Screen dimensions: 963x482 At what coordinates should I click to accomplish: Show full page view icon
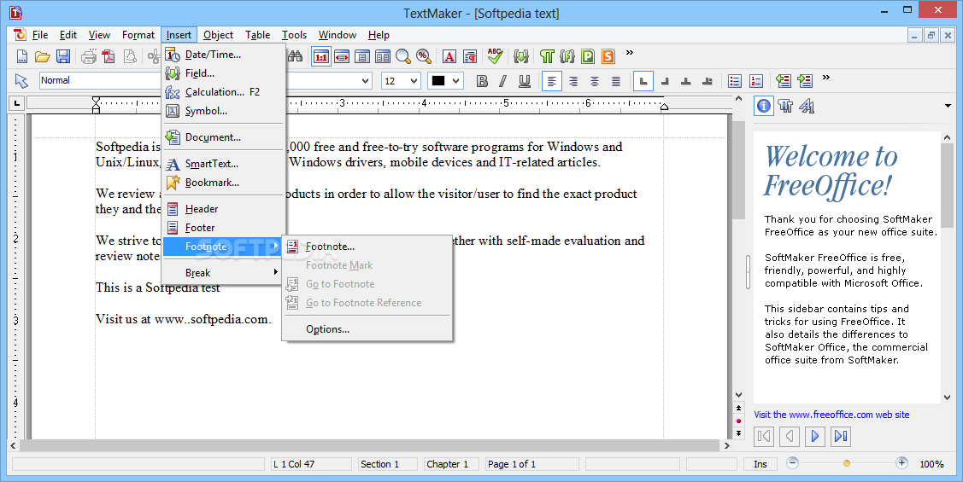362,57
